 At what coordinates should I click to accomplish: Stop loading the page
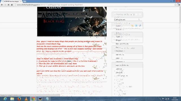(8, 5)
